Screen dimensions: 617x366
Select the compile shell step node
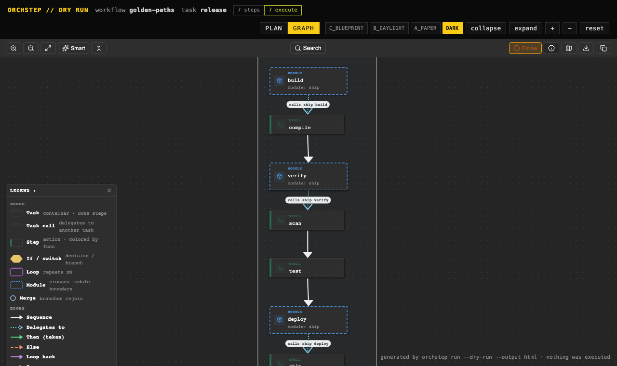coord(307,124)
